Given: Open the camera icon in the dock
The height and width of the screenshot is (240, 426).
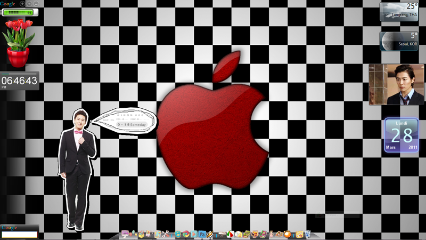Looking at the screenshot, I should coord(222,235).
